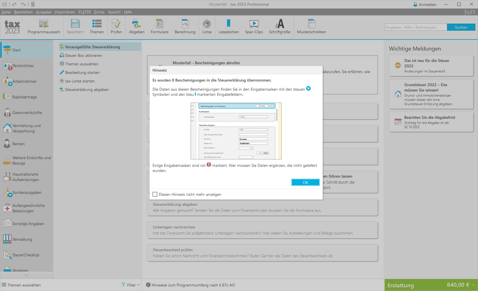The width and height of the screenshot is (478, 291).
Task: Open the Verwaltung section
Action: (26, 239)
